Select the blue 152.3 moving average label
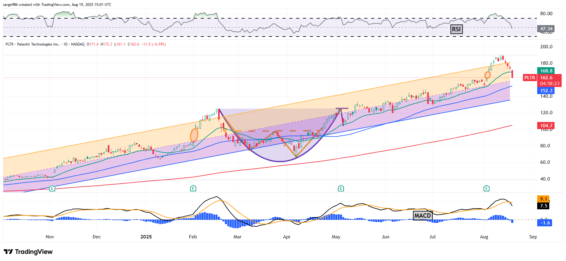Image resolution: width=566 pixels, height=261 pixels. coord(546,91)
